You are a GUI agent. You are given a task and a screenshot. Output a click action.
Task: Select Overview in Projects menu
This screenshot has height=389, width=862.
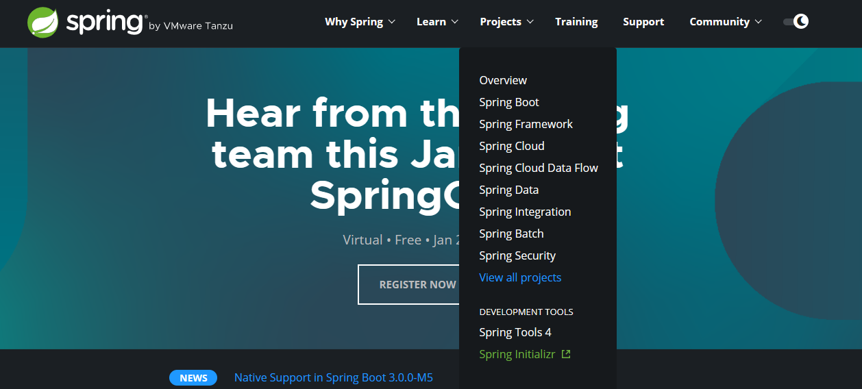point(503,80)
